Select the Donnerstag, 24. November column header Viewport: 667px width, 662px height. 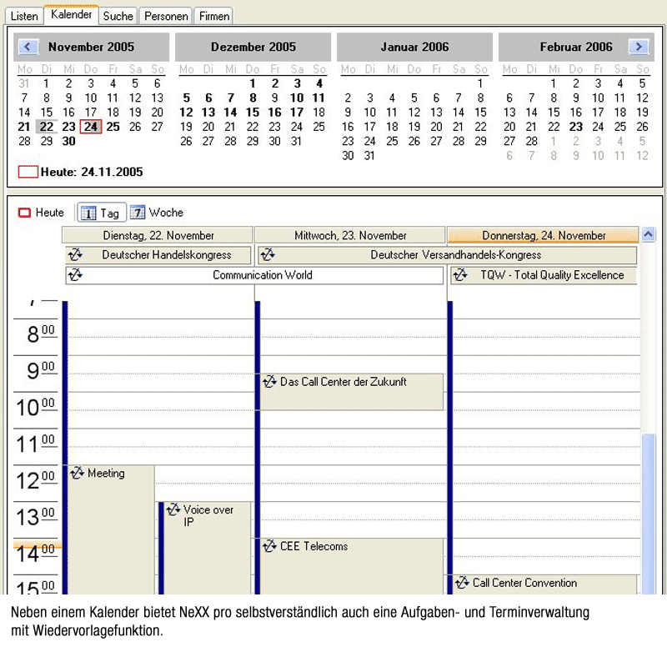pyautogui.click(x=544, y=236)
